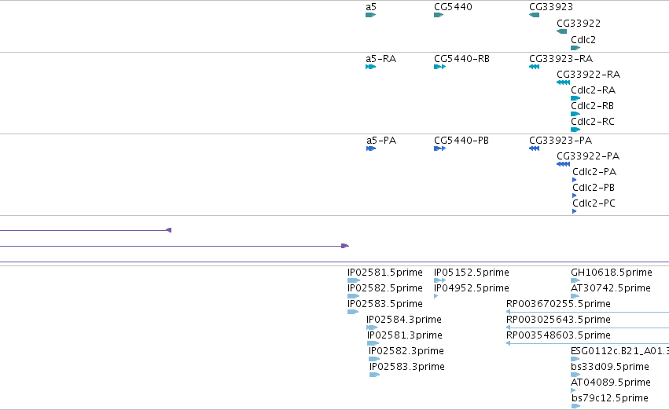Select the IP02583.5prime EST glyph
669x410 pixels.
pyautogui.click(x=353, y=312)
